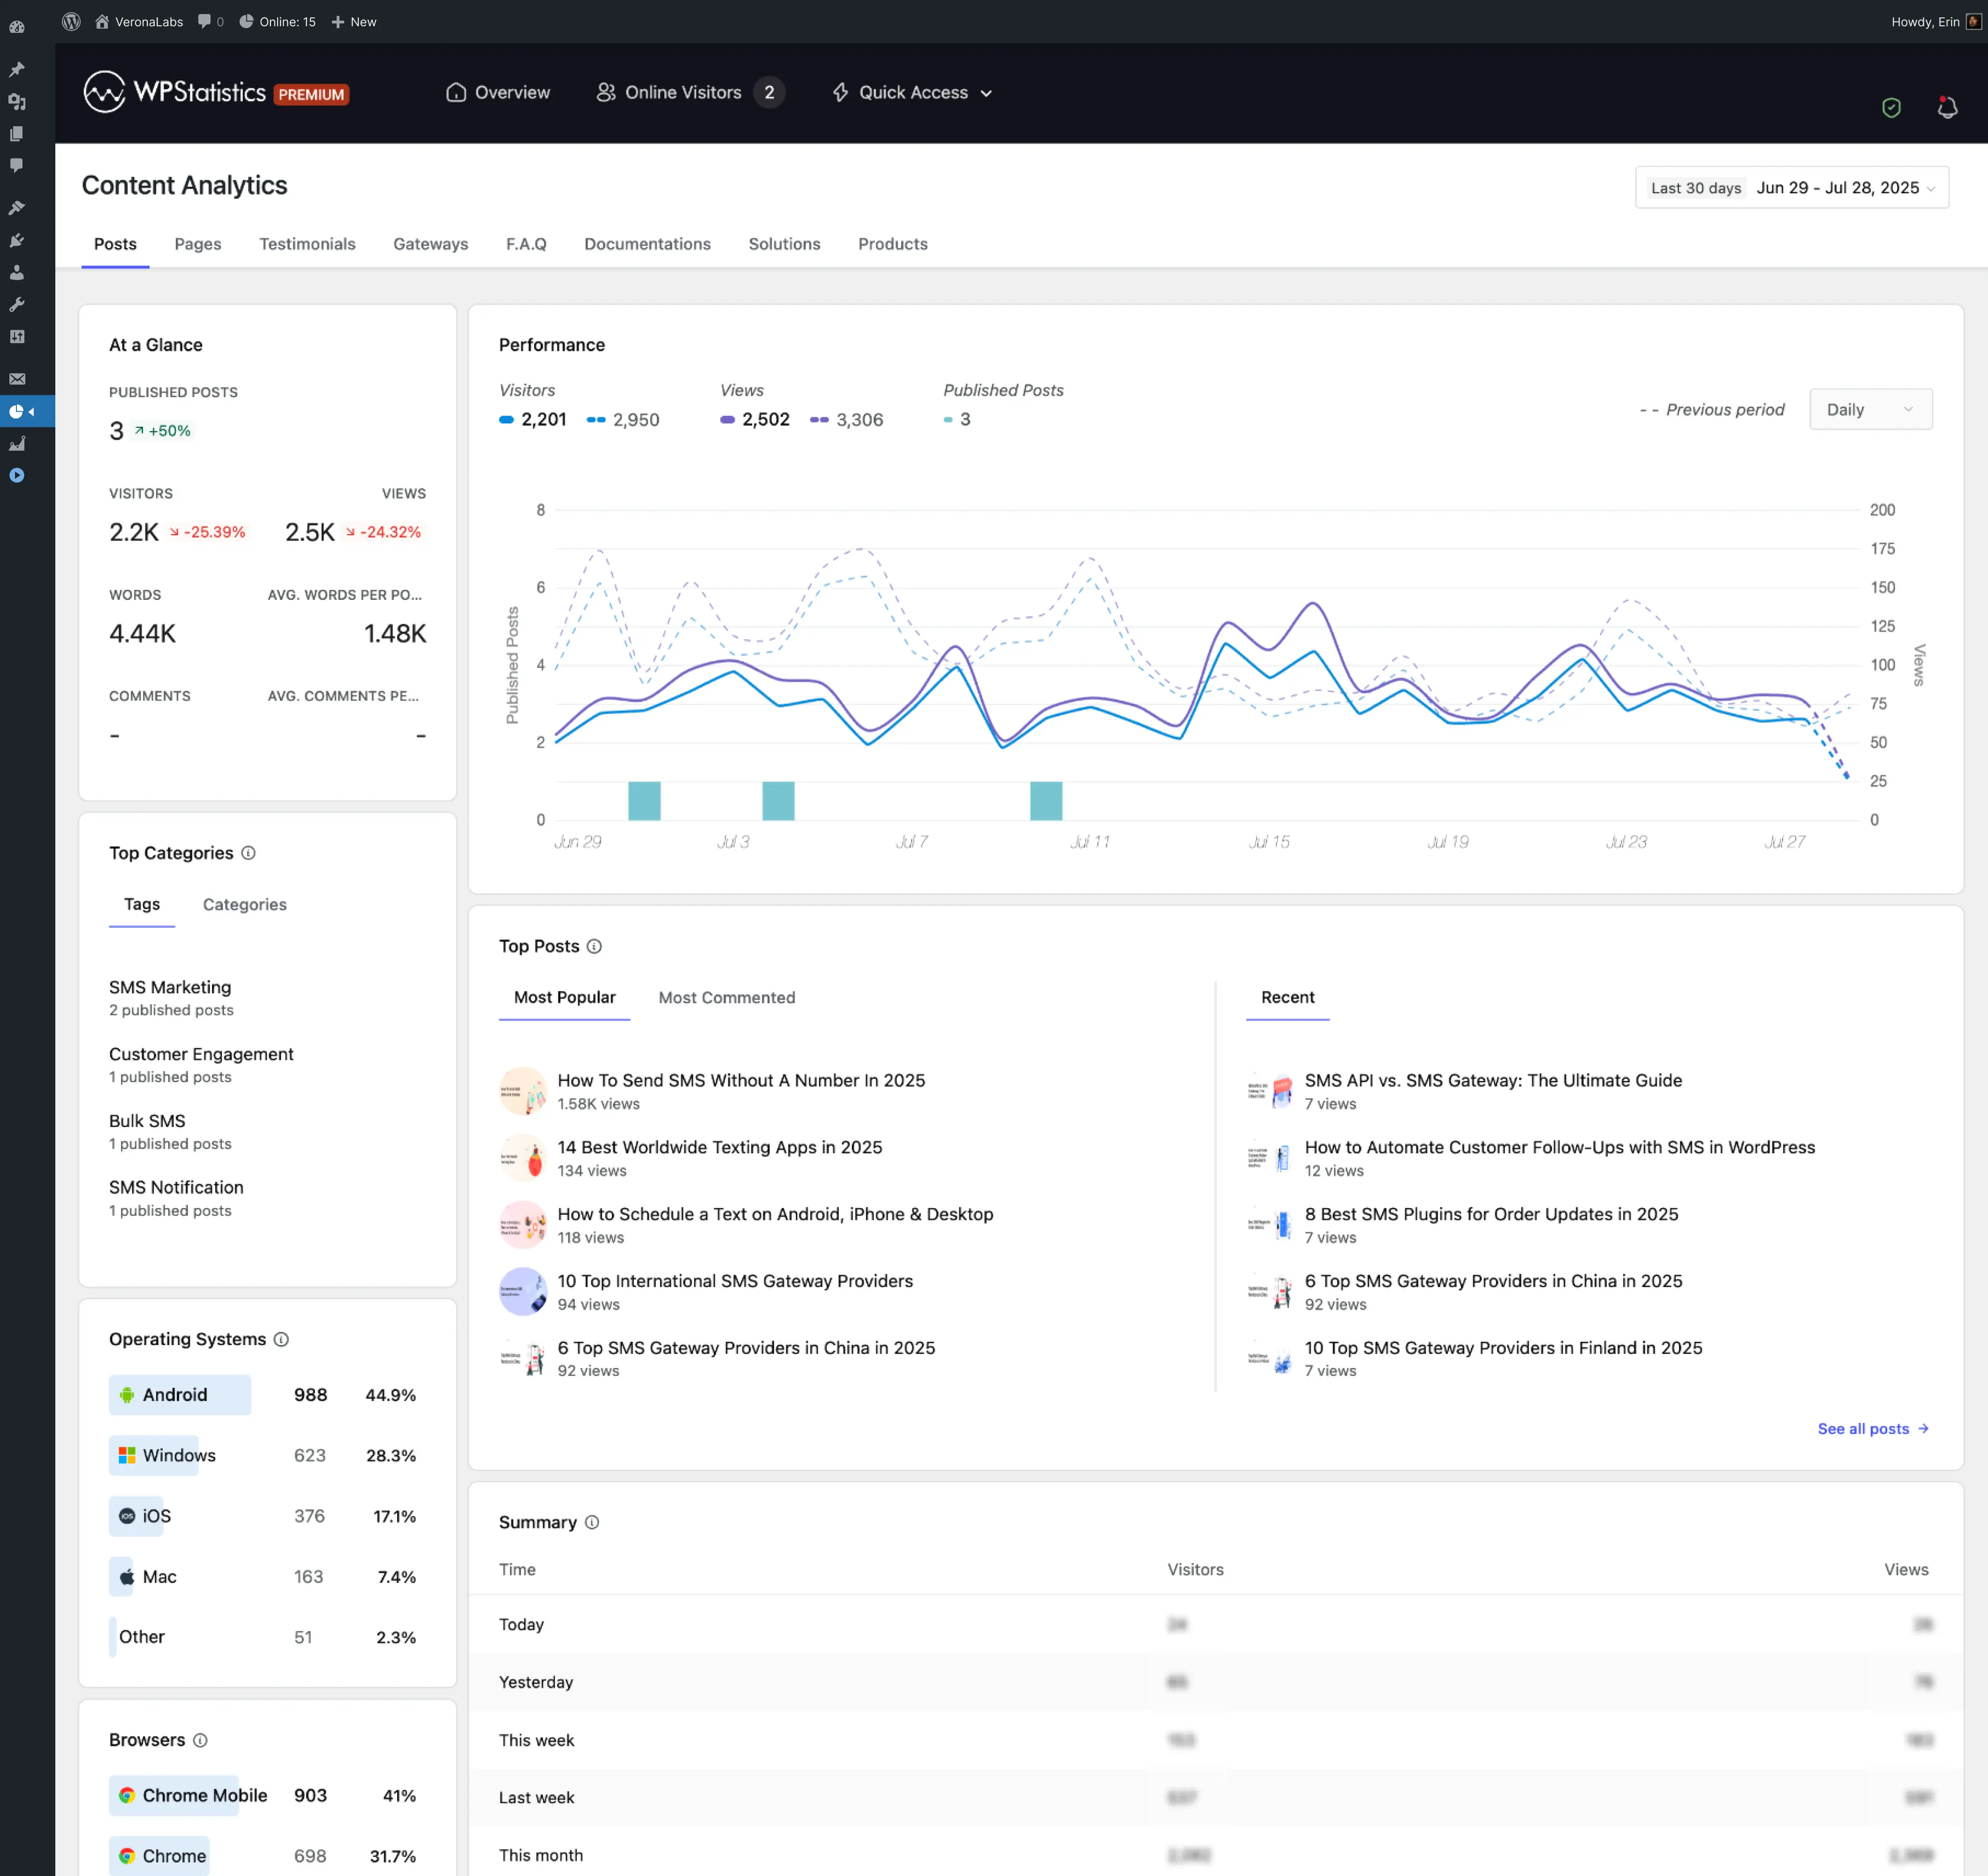Screen dimensions: 1988x1876
Task: Click the green license shield icon
Action: 1890,107
